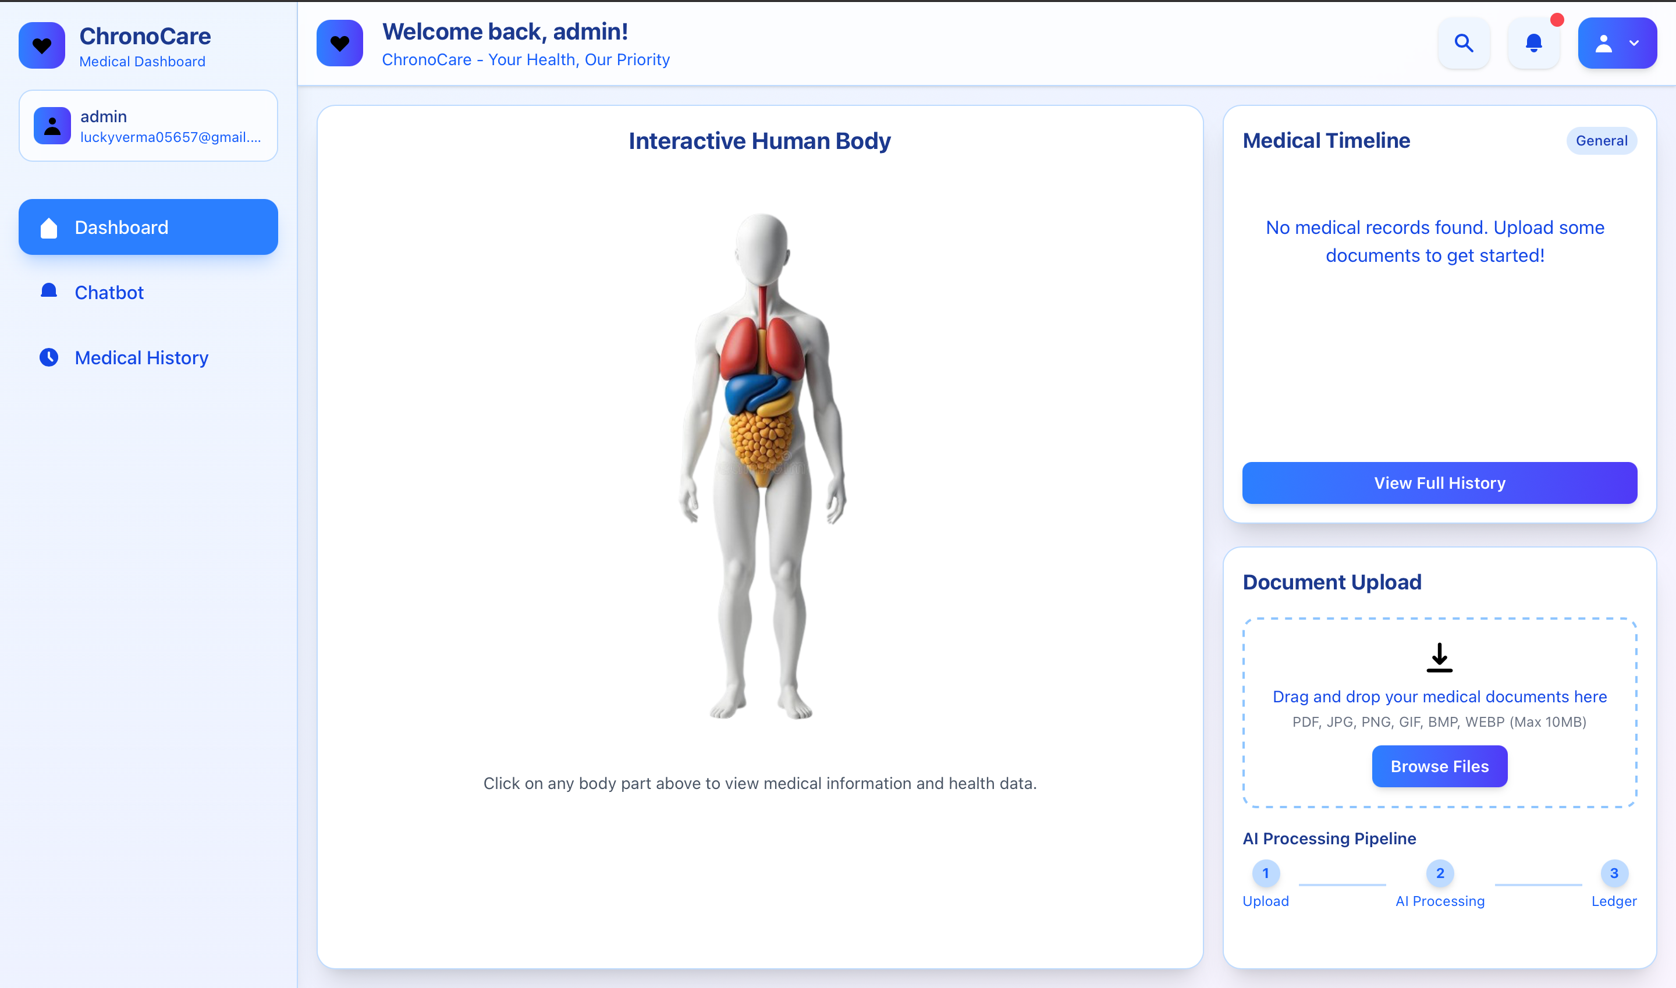Select pipeline step 1 Upload
The width and height of the screenshot is (1676, 988).
coord(1265,873)
